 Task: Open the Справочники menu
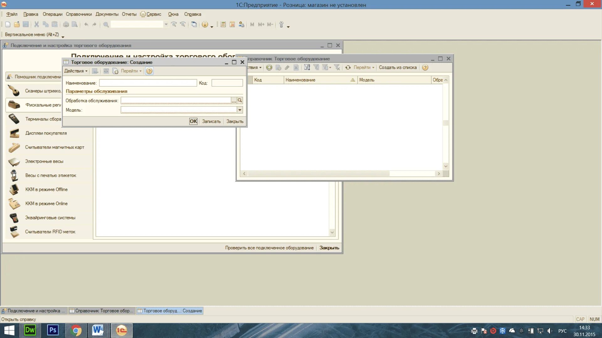coord(78,14)
